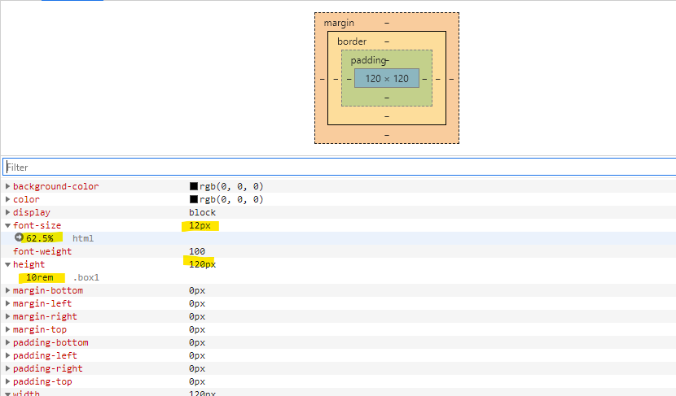Expand the margin-right property
The width and height of the screenshot is (676, 396).
tap(7, 316)
